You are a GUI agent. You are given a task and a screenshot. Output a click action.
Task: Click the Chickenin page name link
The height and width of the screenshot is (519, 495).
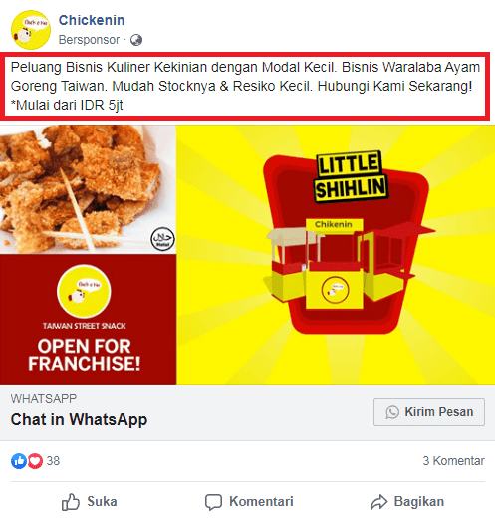click(x=92, y=20)
